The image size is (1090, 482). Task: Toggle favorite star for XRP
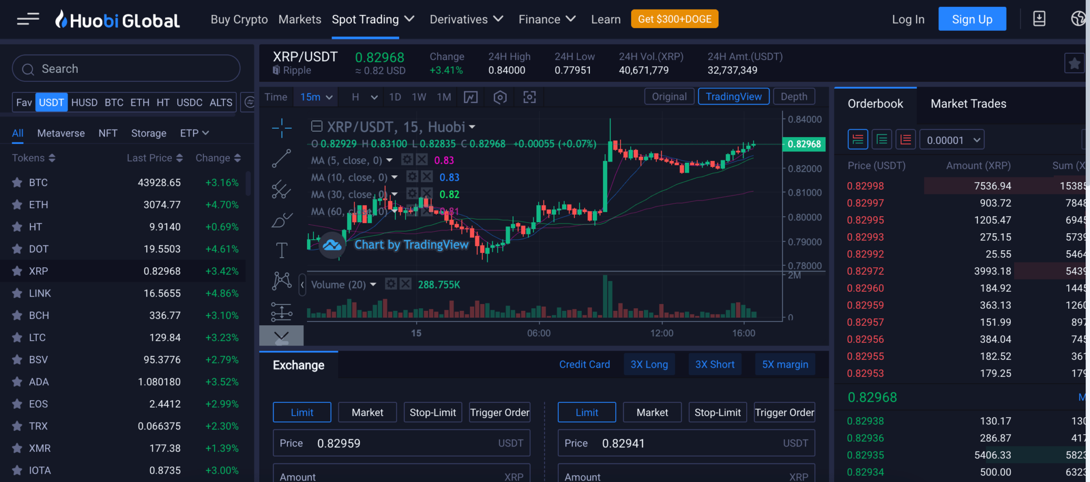tap(17, 271)
